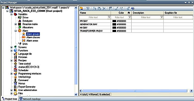Click the Language file icon

16,54
